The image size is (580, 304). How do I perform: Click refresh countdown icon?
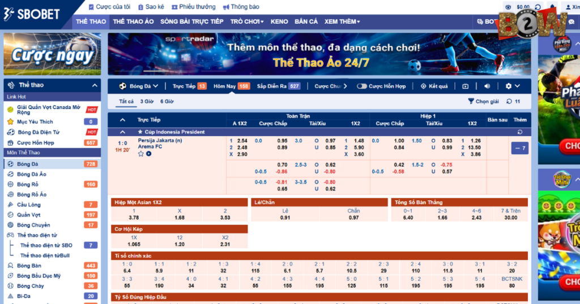point(509,102)
